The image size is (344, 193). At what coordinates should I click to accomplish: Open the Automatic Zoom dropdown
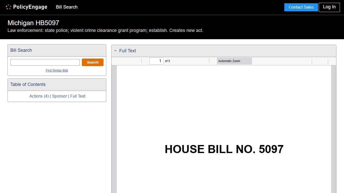tap(234, 61)
